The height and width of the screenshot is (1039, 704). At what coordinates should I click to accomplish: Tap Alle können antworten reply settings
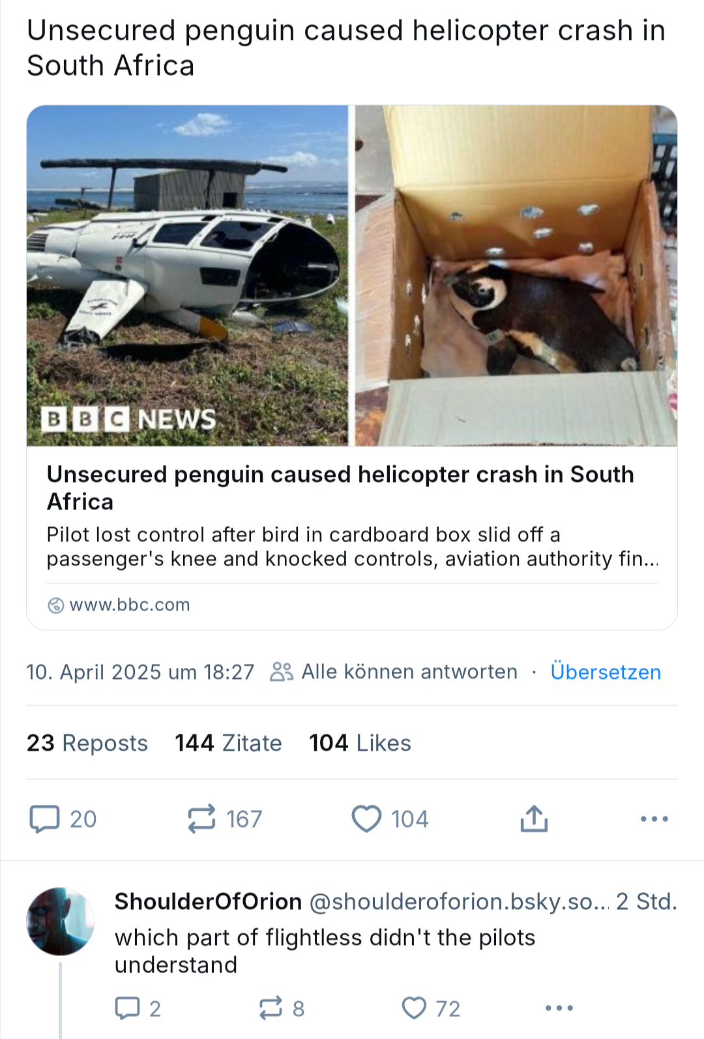tap(394, 672)
